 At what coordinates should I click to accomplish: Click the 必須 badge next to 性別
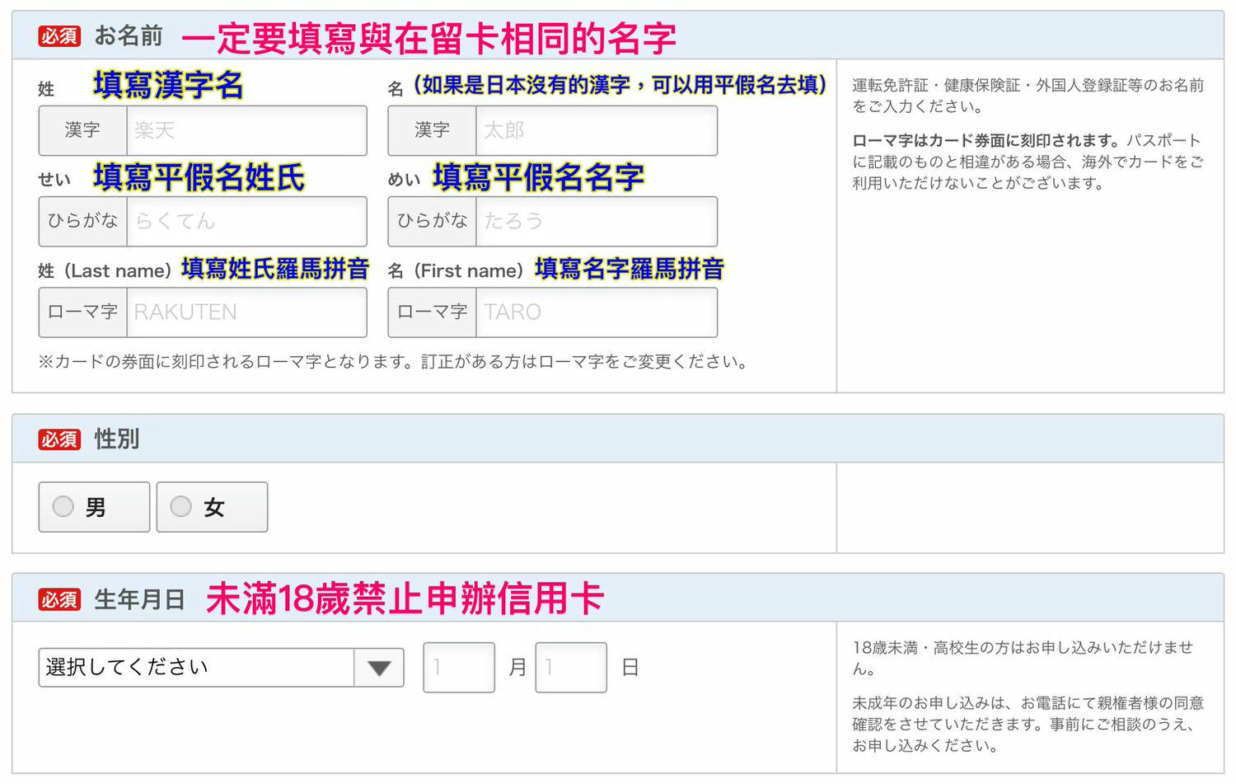59,439
